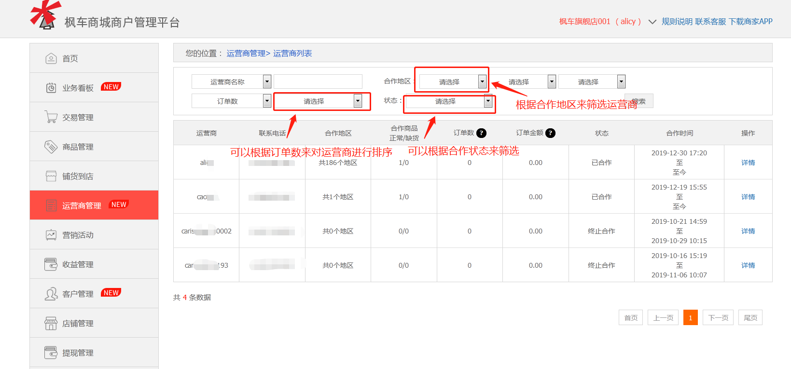Click the 运营商列表 breadcrumb link
The height and width of the screenshot is (369, 791).
292,54
